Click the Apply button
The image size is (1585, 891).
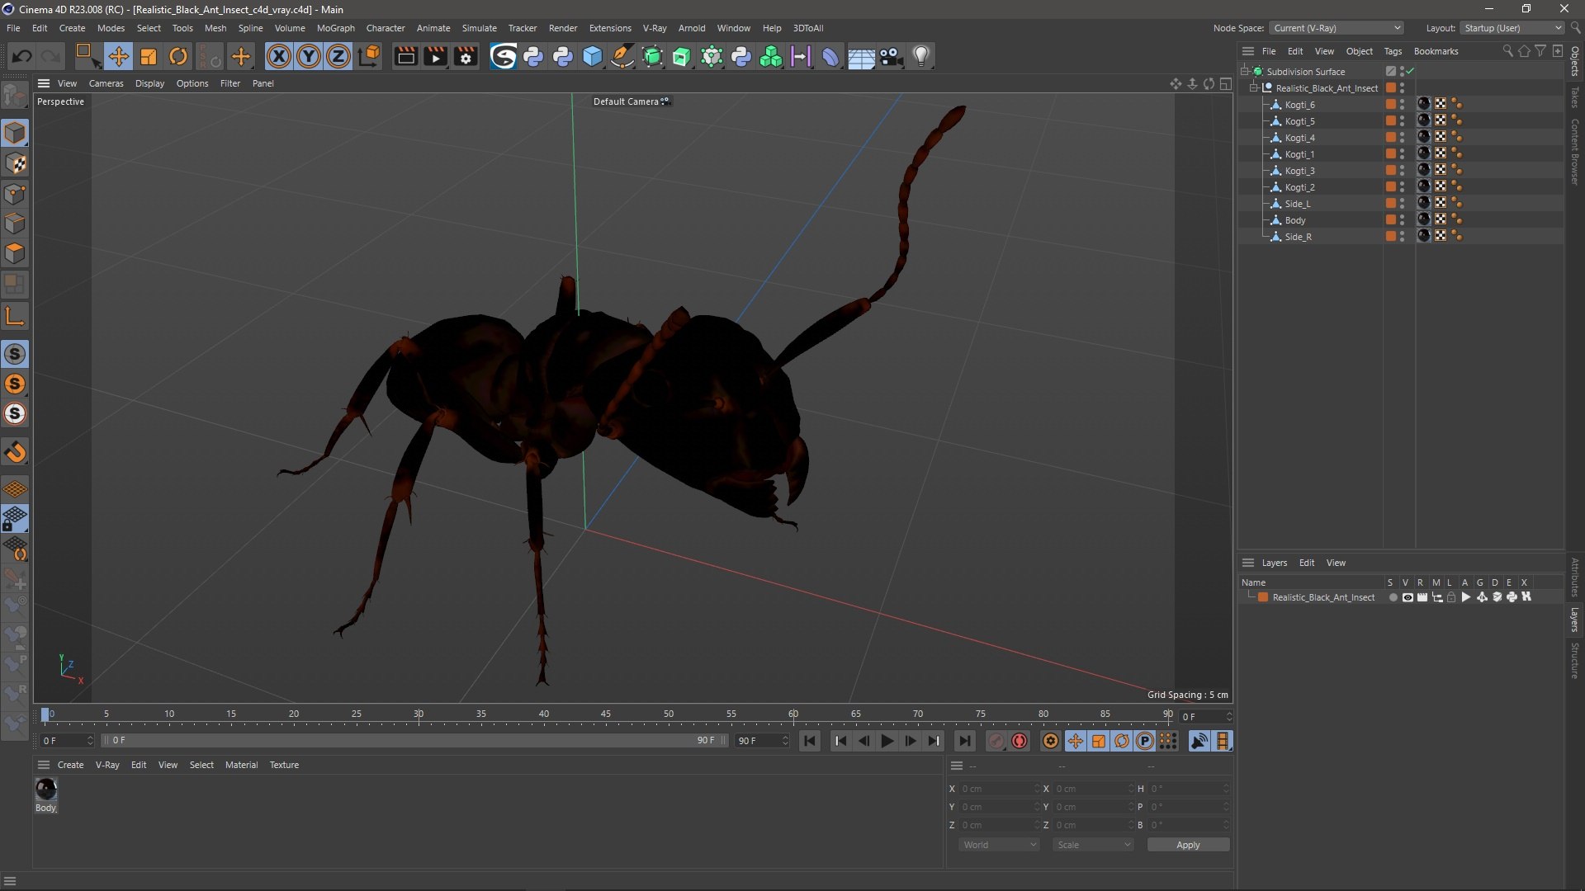(1188, 845)
